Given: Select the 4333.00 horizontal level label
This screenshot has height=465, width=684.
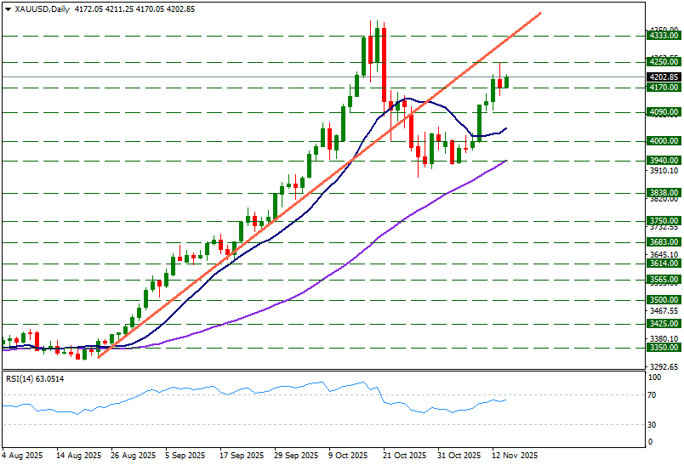Looking at the screenshot, I should 663,36.
